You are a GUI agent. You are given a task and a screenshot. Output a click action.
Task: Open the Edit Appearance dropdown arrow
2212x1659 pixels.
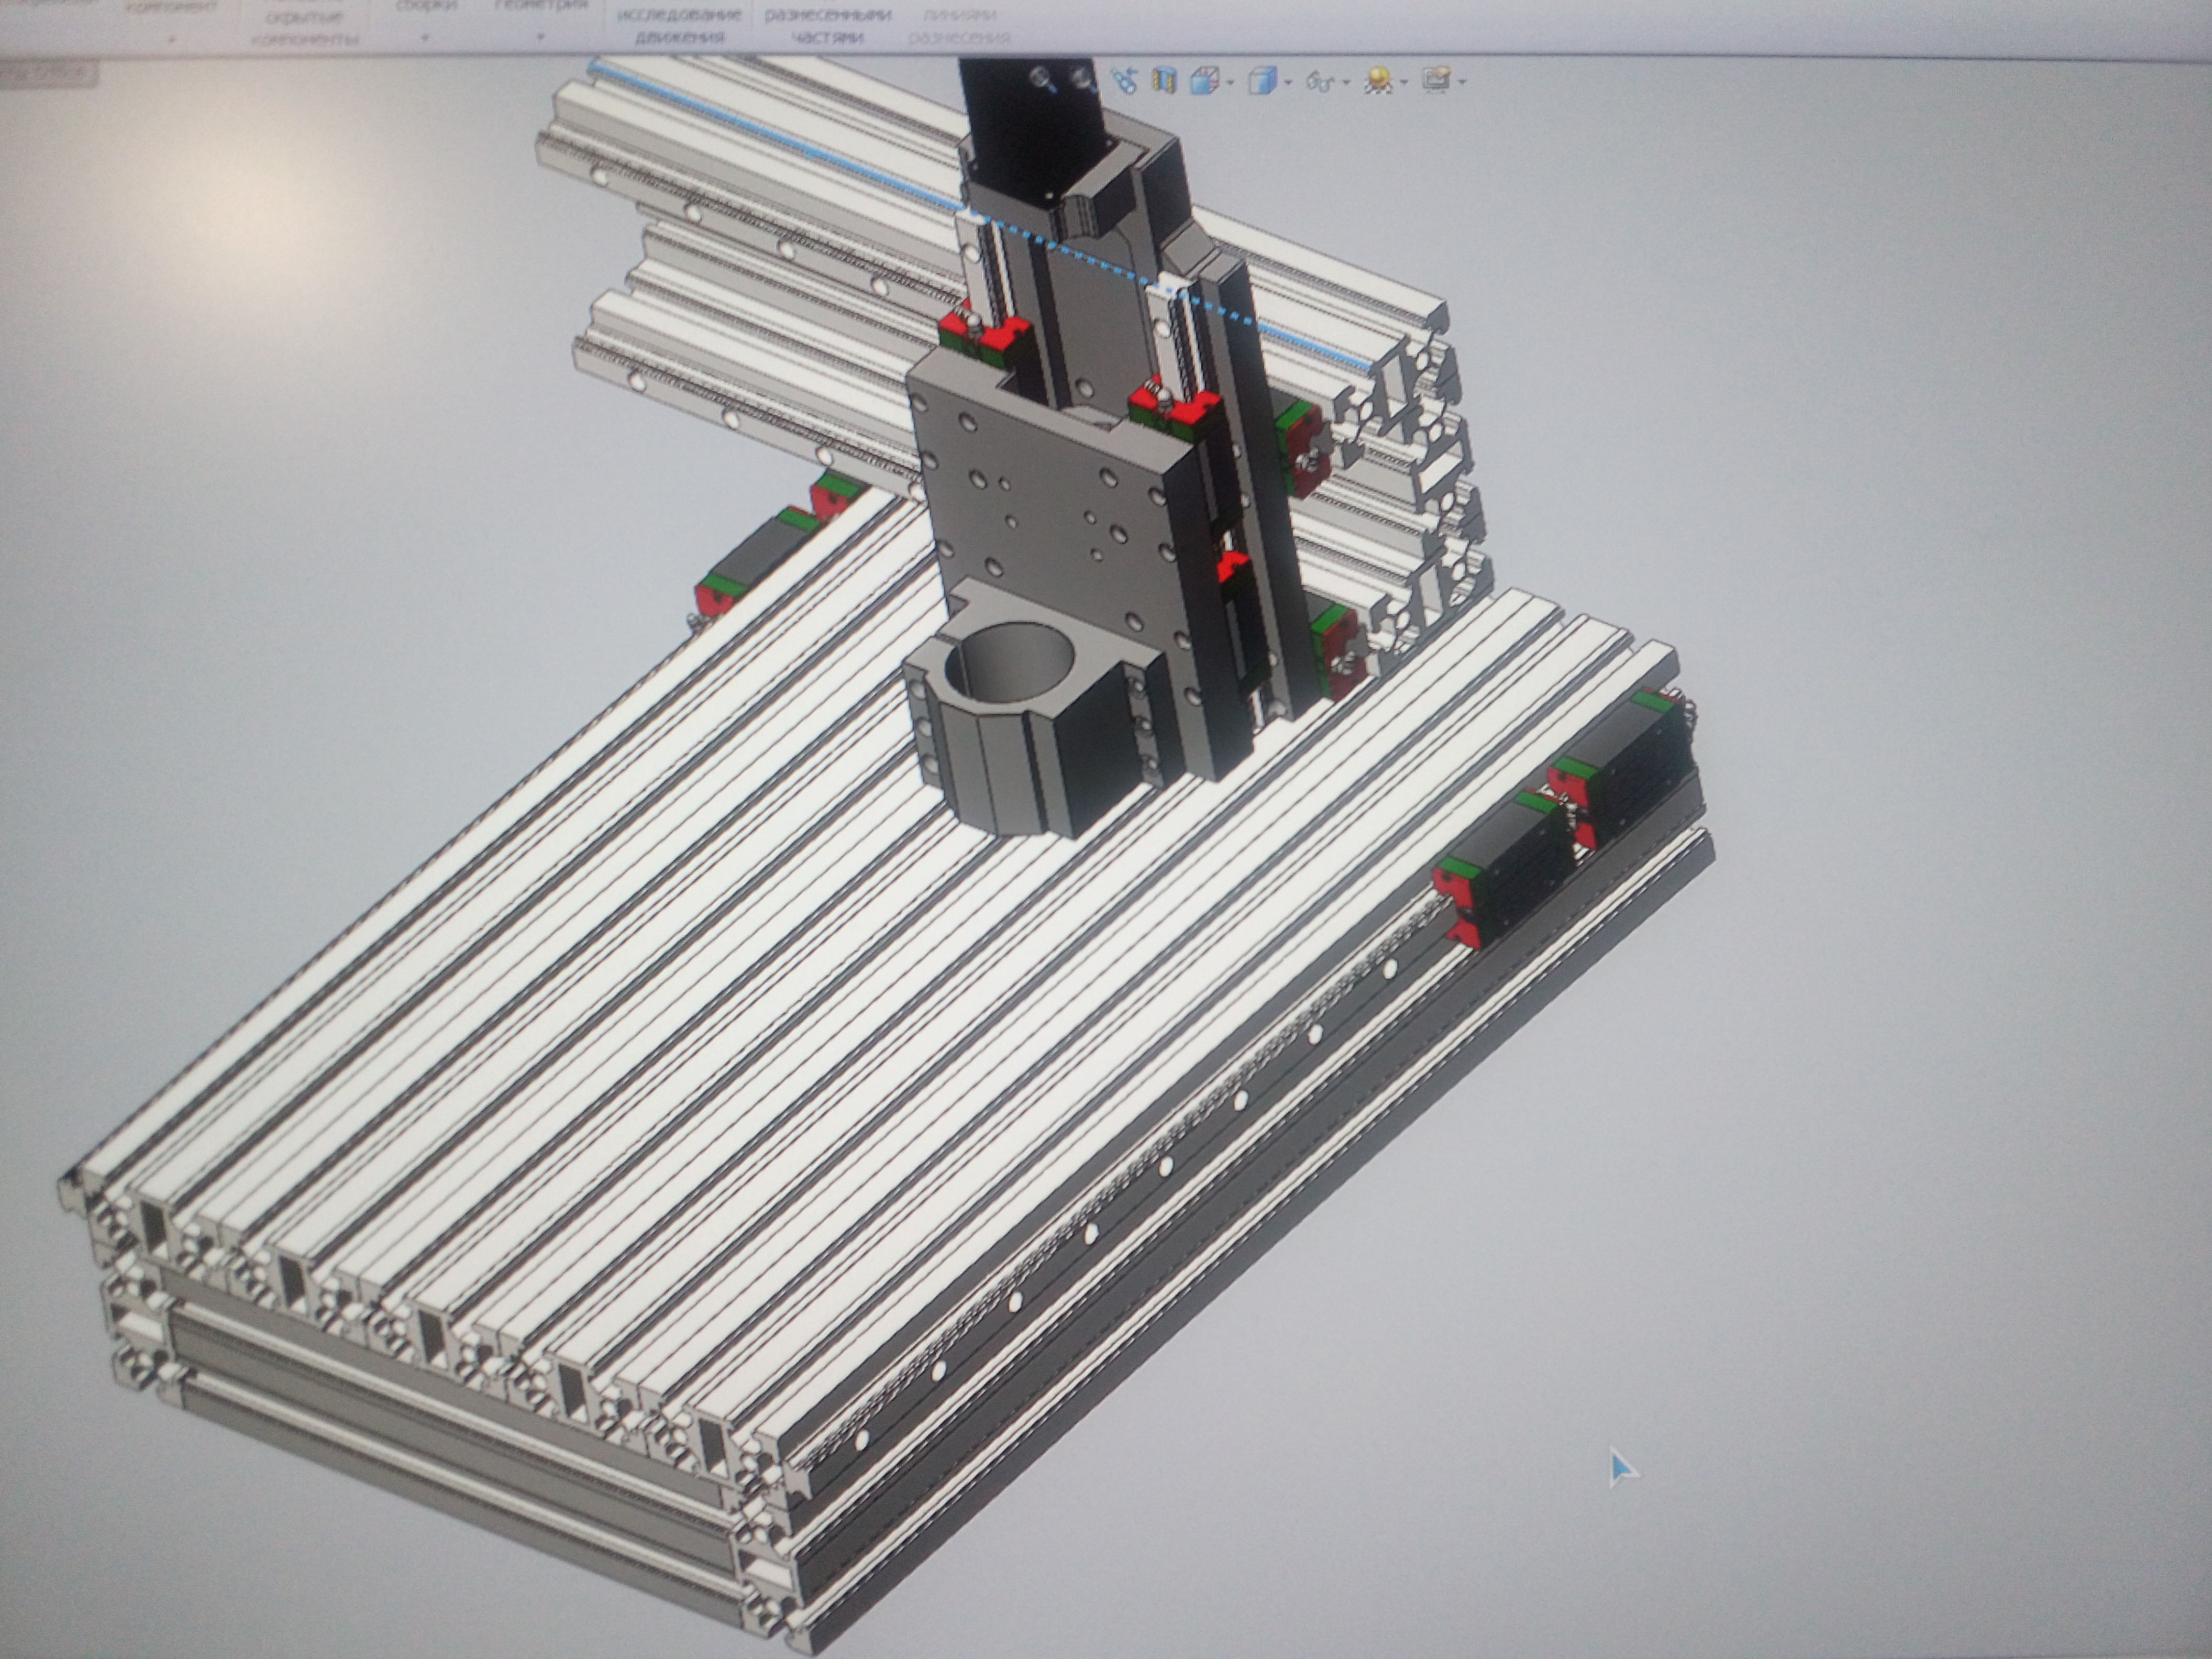click(x=1404, y=82)
